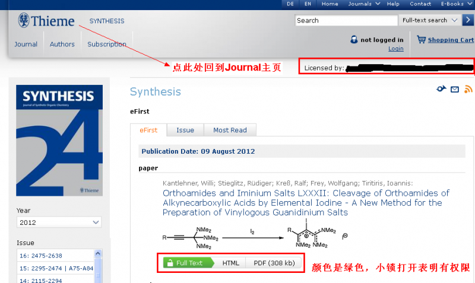Select issue 14: 2115-2294
Viewport: 475px width, 283px height.
pyautogui.click(x=41, y=281)
